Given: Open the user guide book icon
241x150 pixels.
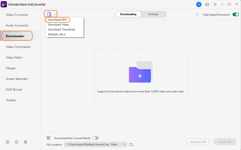Looking at the screenshot, I should coord(8,142).
